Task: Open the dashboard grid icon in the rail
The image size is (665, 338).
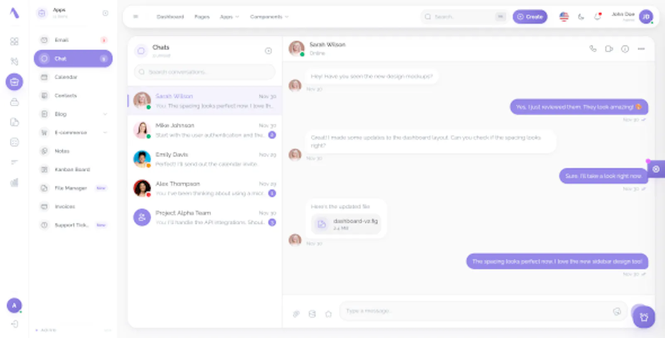Action: point(14,41)
